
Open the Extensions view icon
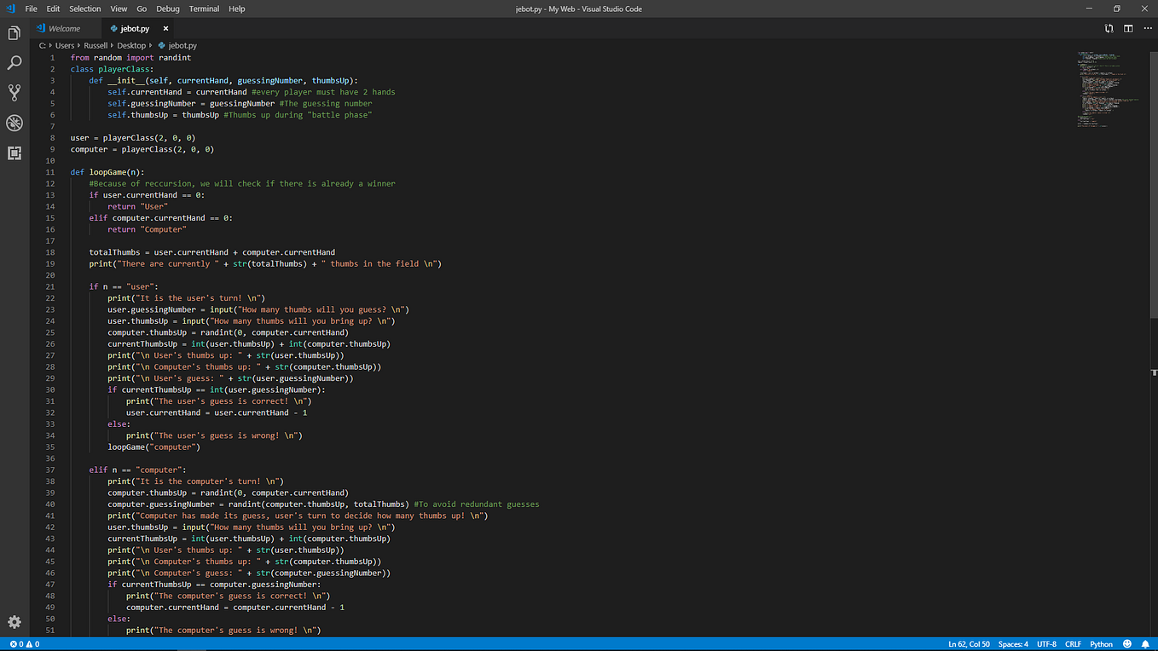coord(14,153)
